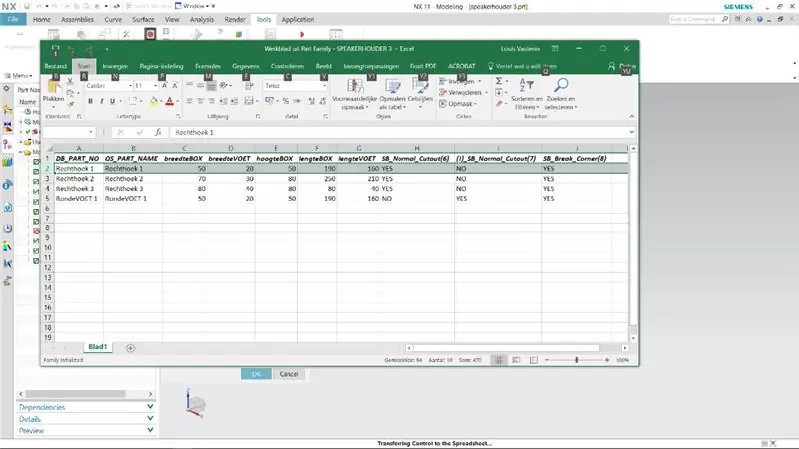
Task: Apply italic formatting in Excel ribbon
Action: pyautogui.click(x=102, y=101)
